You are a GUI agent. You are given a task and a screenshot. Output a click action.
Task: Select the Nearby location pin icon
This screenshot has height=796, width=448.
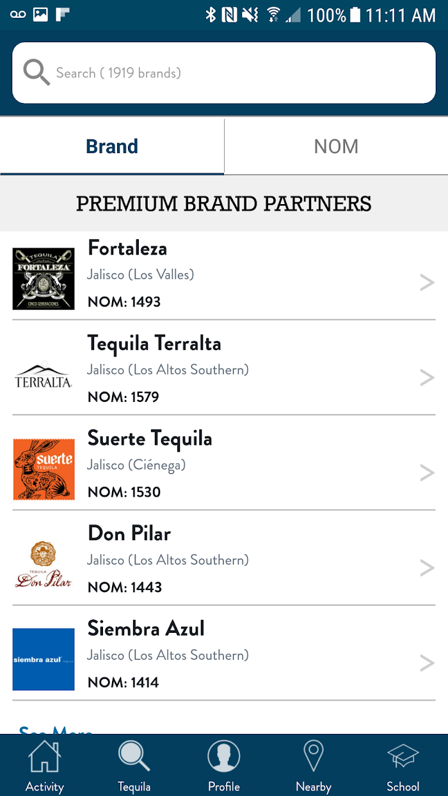[314, 756]
